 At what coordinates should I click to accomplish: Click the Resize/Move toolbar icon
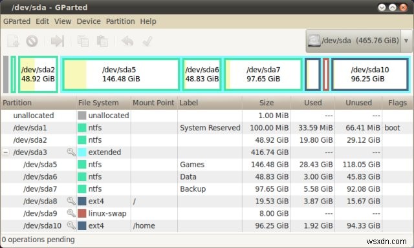click(58, 41)
